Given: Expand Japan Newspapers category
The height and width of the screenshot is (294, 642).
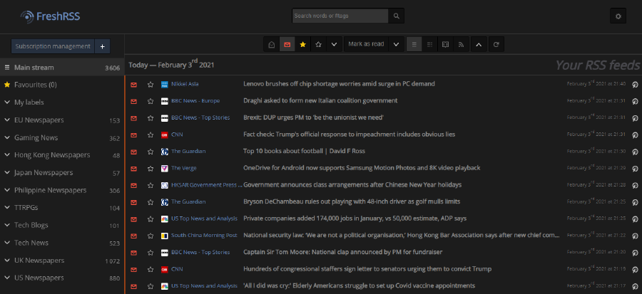Looking at the screenshot, I should tap(7, 172).
